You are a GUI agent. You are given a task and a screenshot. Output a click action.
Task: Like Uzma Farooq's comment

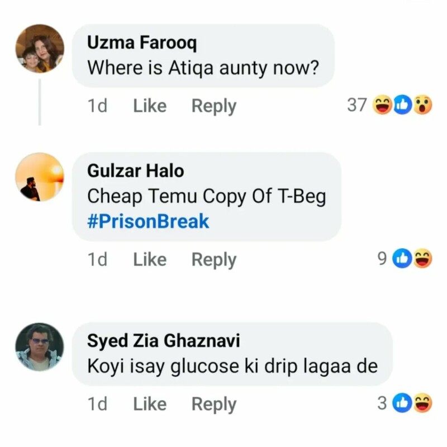[150, 106]
